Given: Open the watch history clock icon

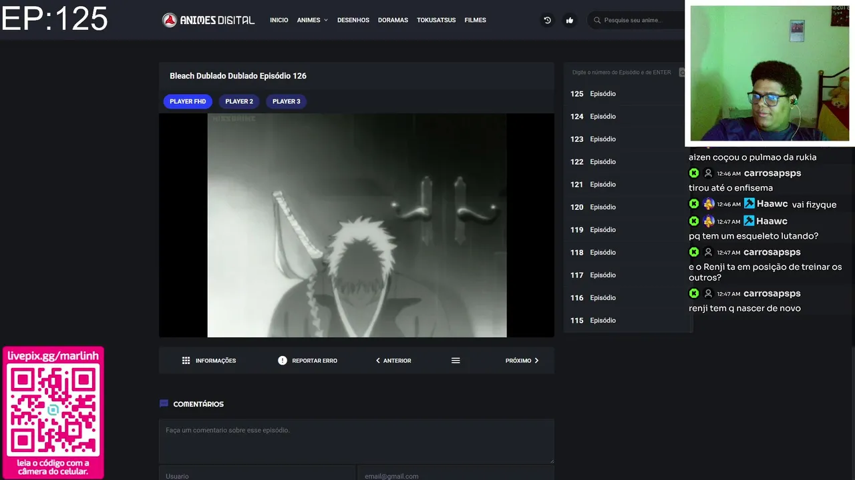Looking at the screenshot, I should tap(547, 20).
